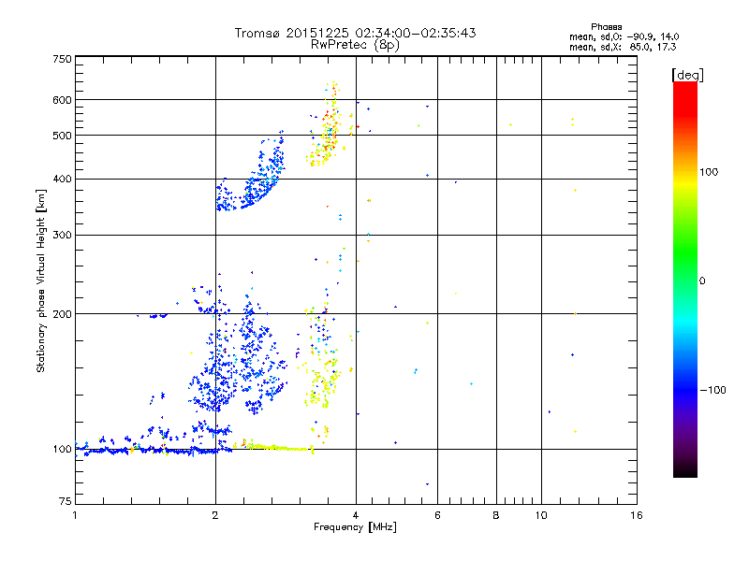The height and width of the screenshot is (561, 749).
Task: Click the y-axis tick label '200'
Action: pyautogui.click(x=62, y=314)
